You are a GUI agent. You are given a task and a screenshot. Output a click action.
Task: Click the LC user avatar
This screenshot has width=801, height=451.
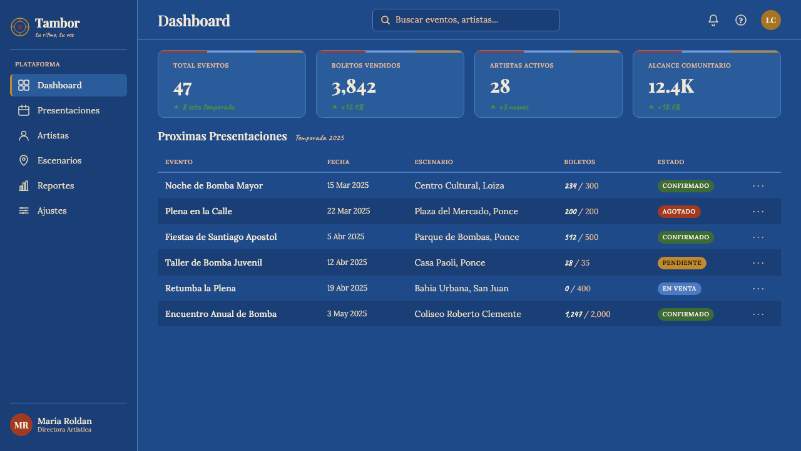coord(771,20)
